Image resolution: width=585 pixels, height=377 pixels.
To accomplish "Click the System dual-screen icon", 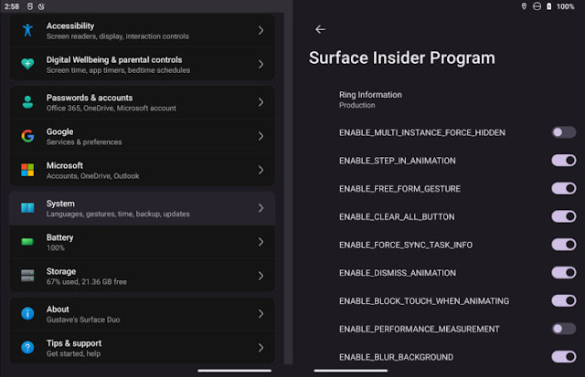I will [27, 208].
